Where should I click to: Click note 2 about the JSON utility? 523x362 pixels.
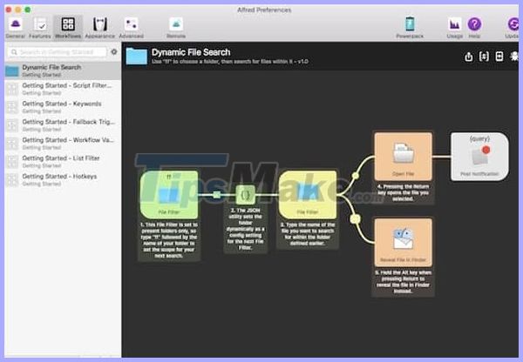coord(246,229)
